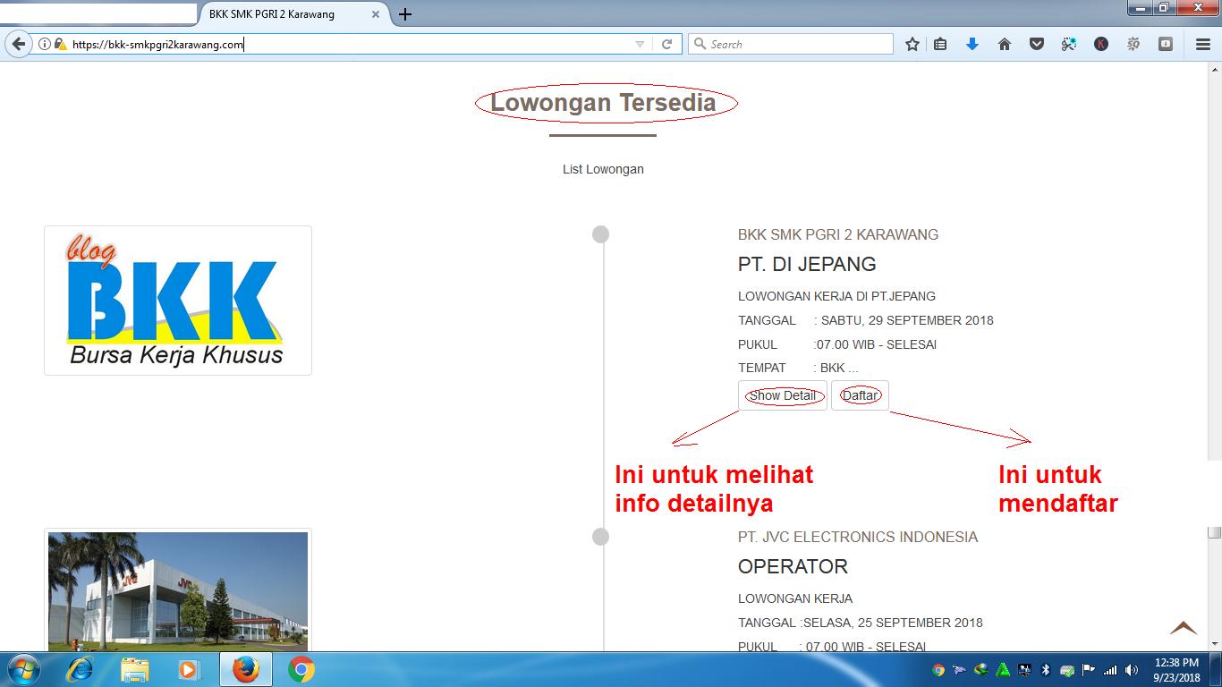The width and height of the screenshot is (1222, 687).
Task: Save page to Pocket
Action: [x=1037, y=44]
